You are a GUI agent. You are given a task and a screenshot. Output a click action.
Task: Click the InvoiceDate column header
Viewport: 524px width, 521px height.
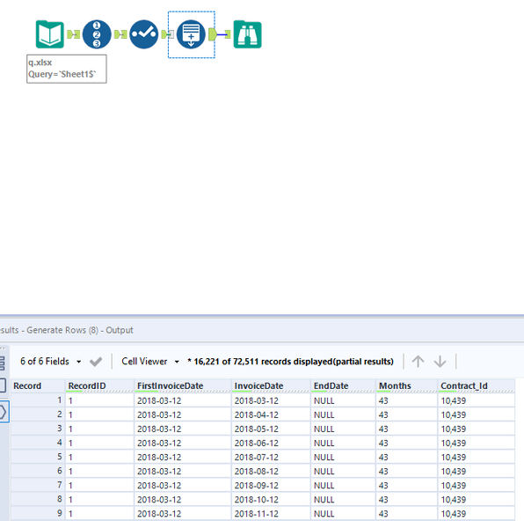[271, 385]
